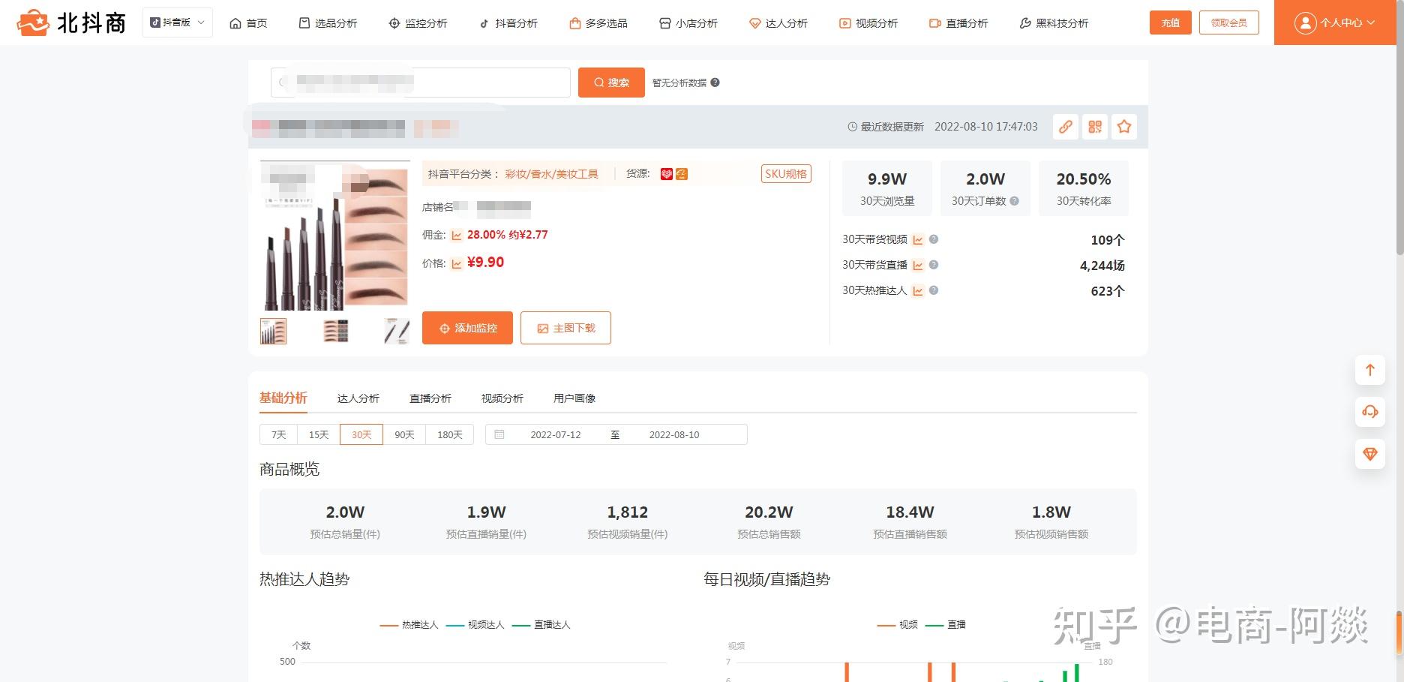The height and width of the screenshot is (682, 1404).
Task: Click the user avatar icon
Action: 1305,23
